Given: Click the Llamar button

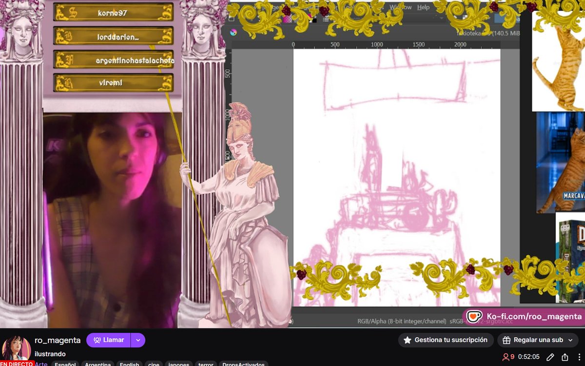Looking at the screenshot, I should click(108, 340).
